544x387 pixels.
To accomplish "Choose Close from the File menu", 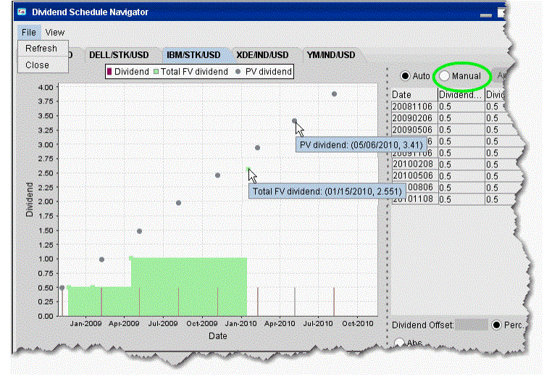I will click(x=37, y=64).
